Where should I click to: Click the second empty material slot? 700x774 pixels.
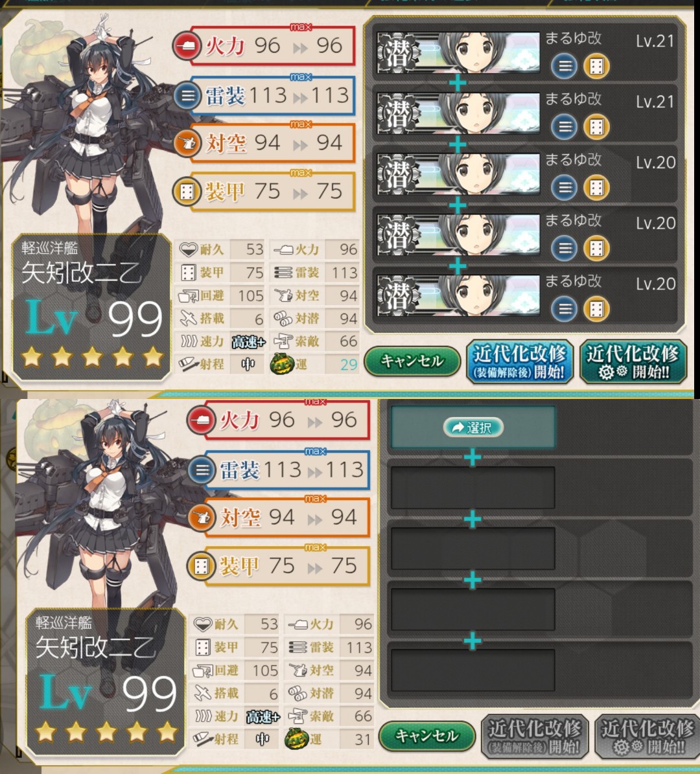(x=472, y=488)
